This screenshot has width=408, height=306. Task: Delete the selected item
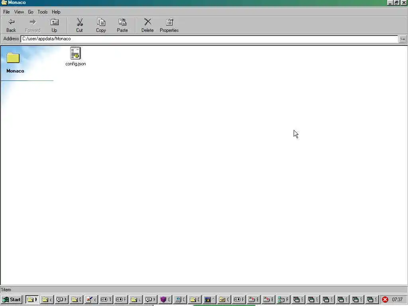tap(147, 25)
